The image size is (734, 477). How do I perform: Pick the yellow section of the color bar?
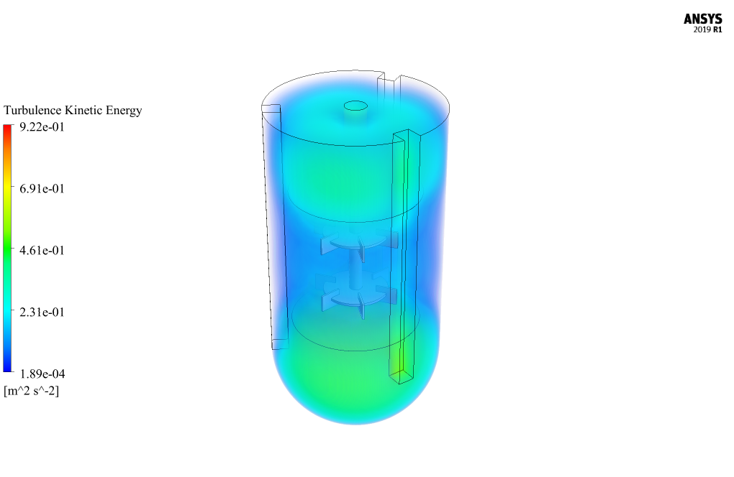7,189
